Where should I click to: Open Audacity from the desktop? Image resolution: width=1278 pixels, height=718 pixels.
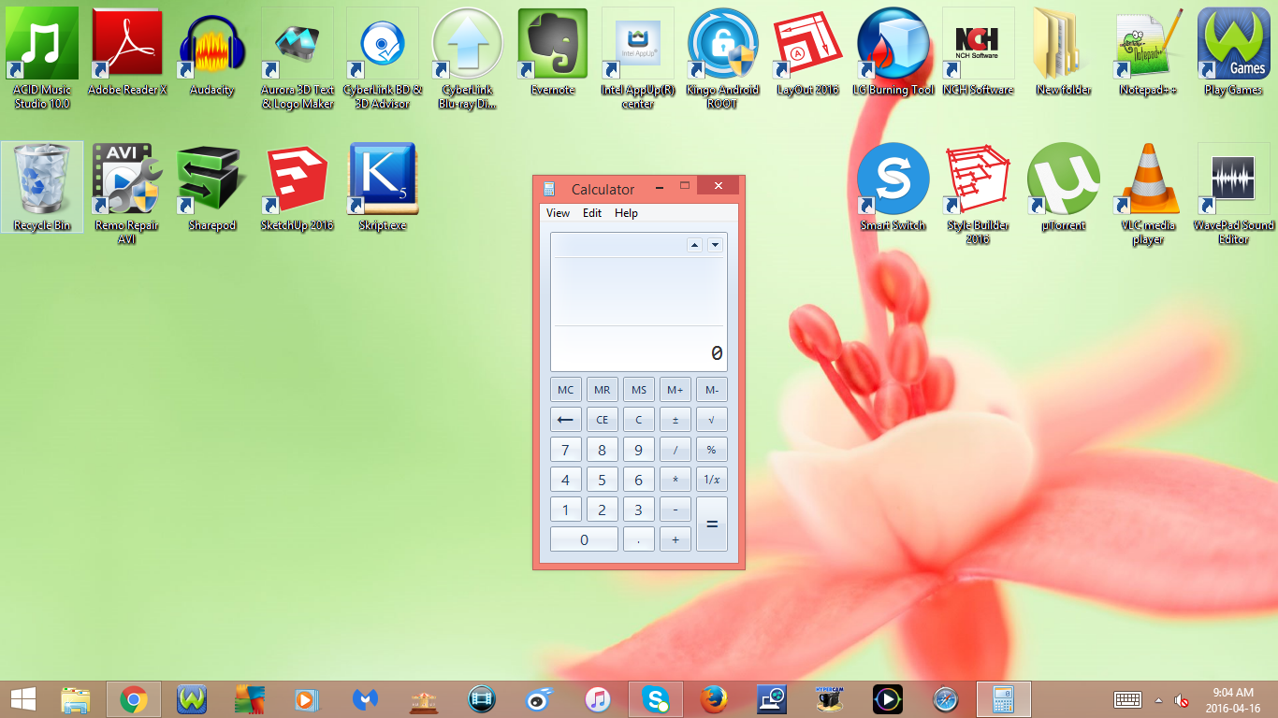211,43
